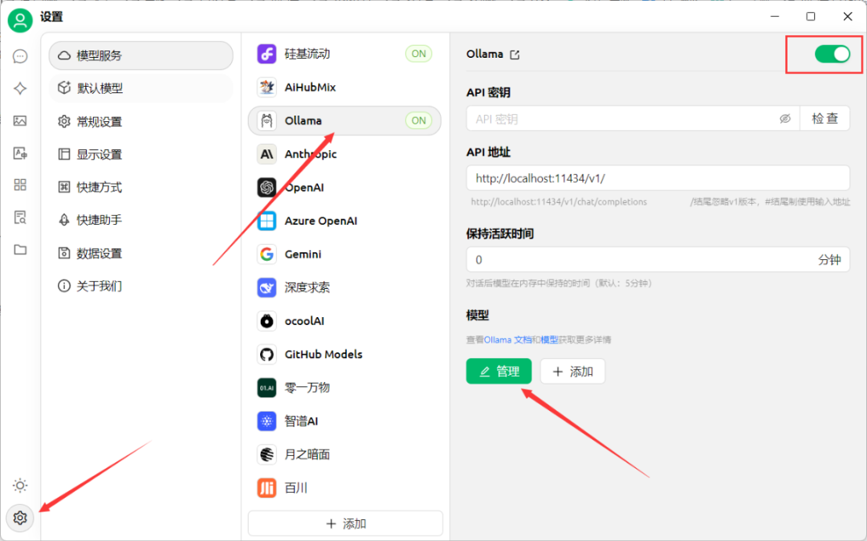Image resolution: width=867 pixels, height=541 pixels.
Task: Click the ocoolAI logo icon
Action: (x=267, y=321)
